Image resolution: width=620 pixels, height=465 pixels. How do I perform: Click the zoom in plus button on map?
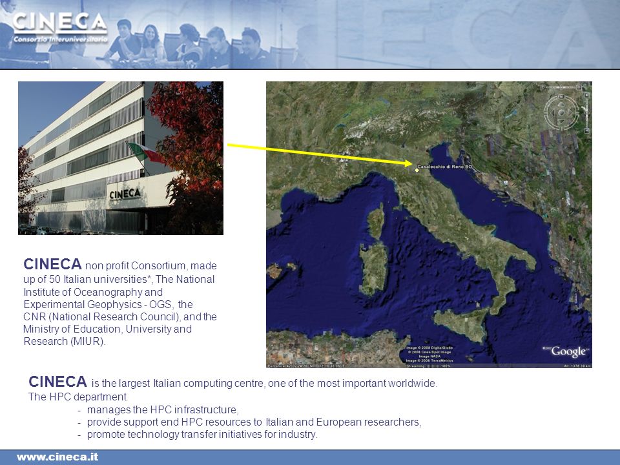587,96
